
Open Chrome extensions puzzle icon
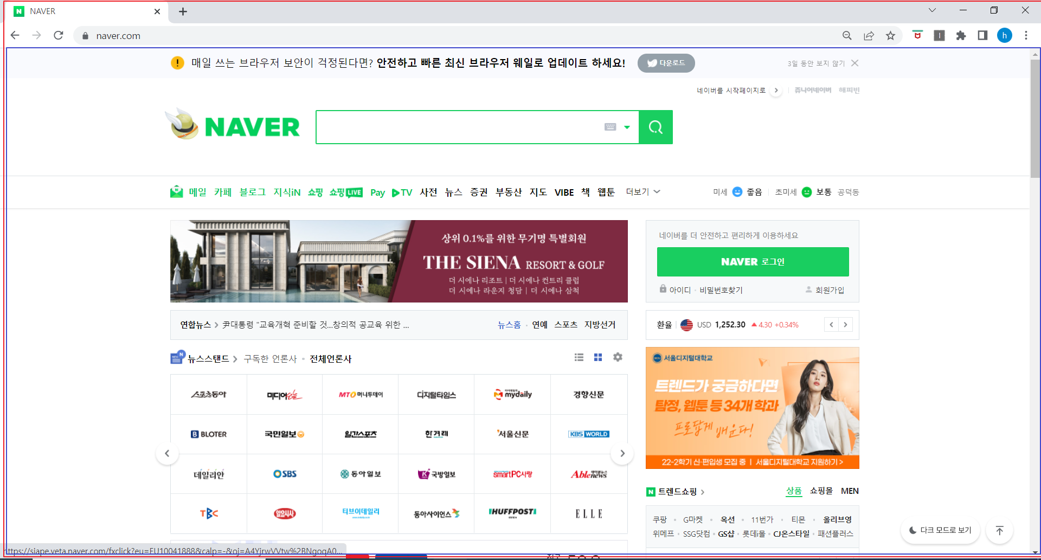pyautogui.click(x=961, y=35)
